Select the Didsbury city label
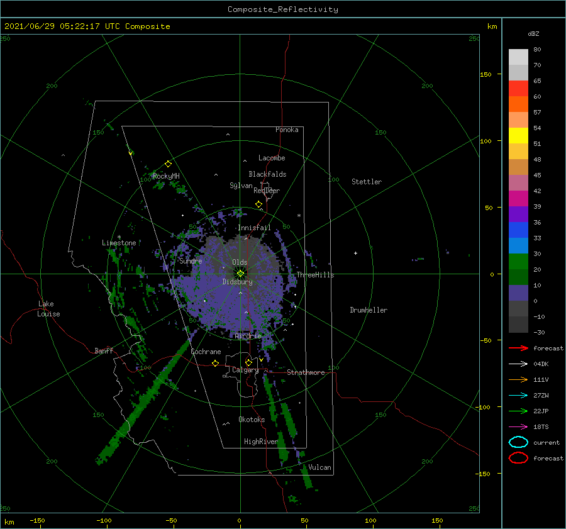 coord(238,282)
